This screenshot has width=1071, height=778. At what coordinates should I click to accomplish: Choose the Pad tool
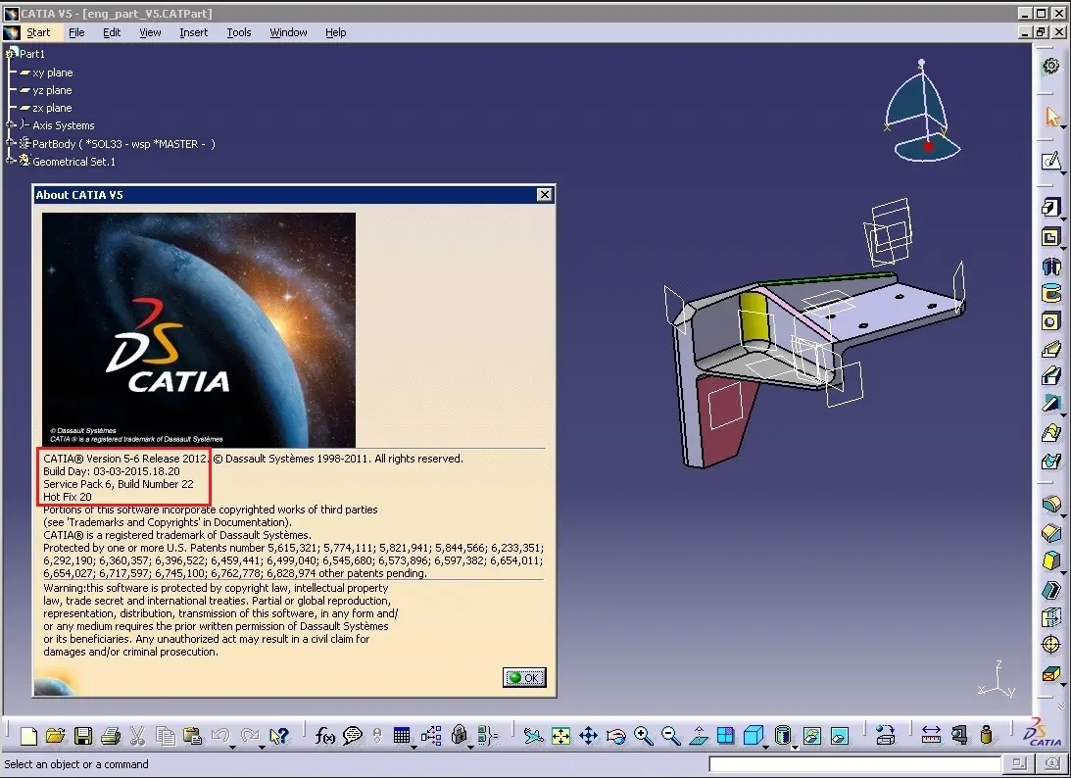[x=1051, y=207]
